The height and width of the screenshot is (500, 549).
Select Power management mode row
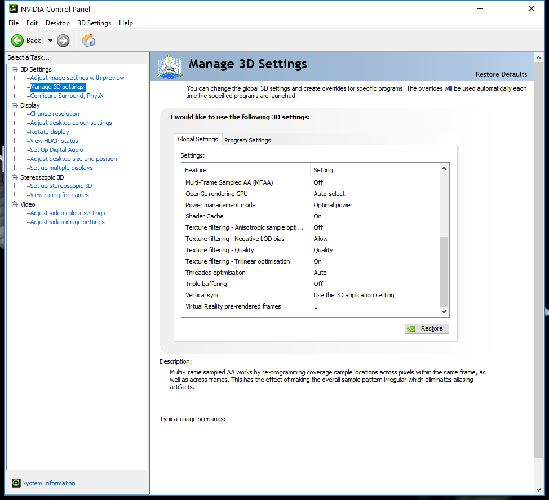click(x=310, y=205)
